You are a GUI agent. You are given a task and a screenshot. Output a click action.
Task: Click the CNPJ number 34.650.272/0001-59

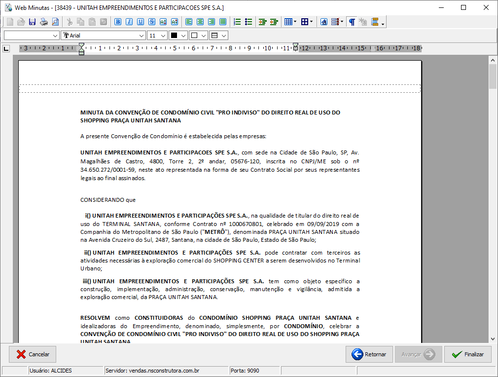point(107,170)
